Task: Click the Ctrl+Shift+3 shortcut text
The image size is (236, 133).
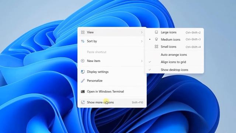Action: (193, 40)
